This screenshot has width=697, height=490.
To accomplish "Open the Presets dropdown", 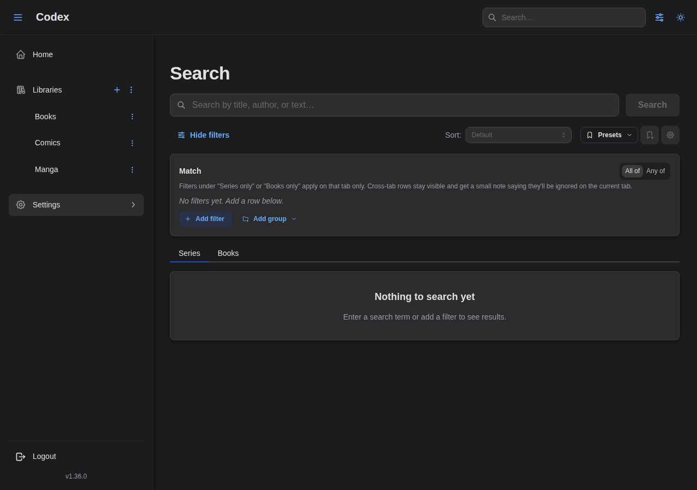I will tap(609, 135).
